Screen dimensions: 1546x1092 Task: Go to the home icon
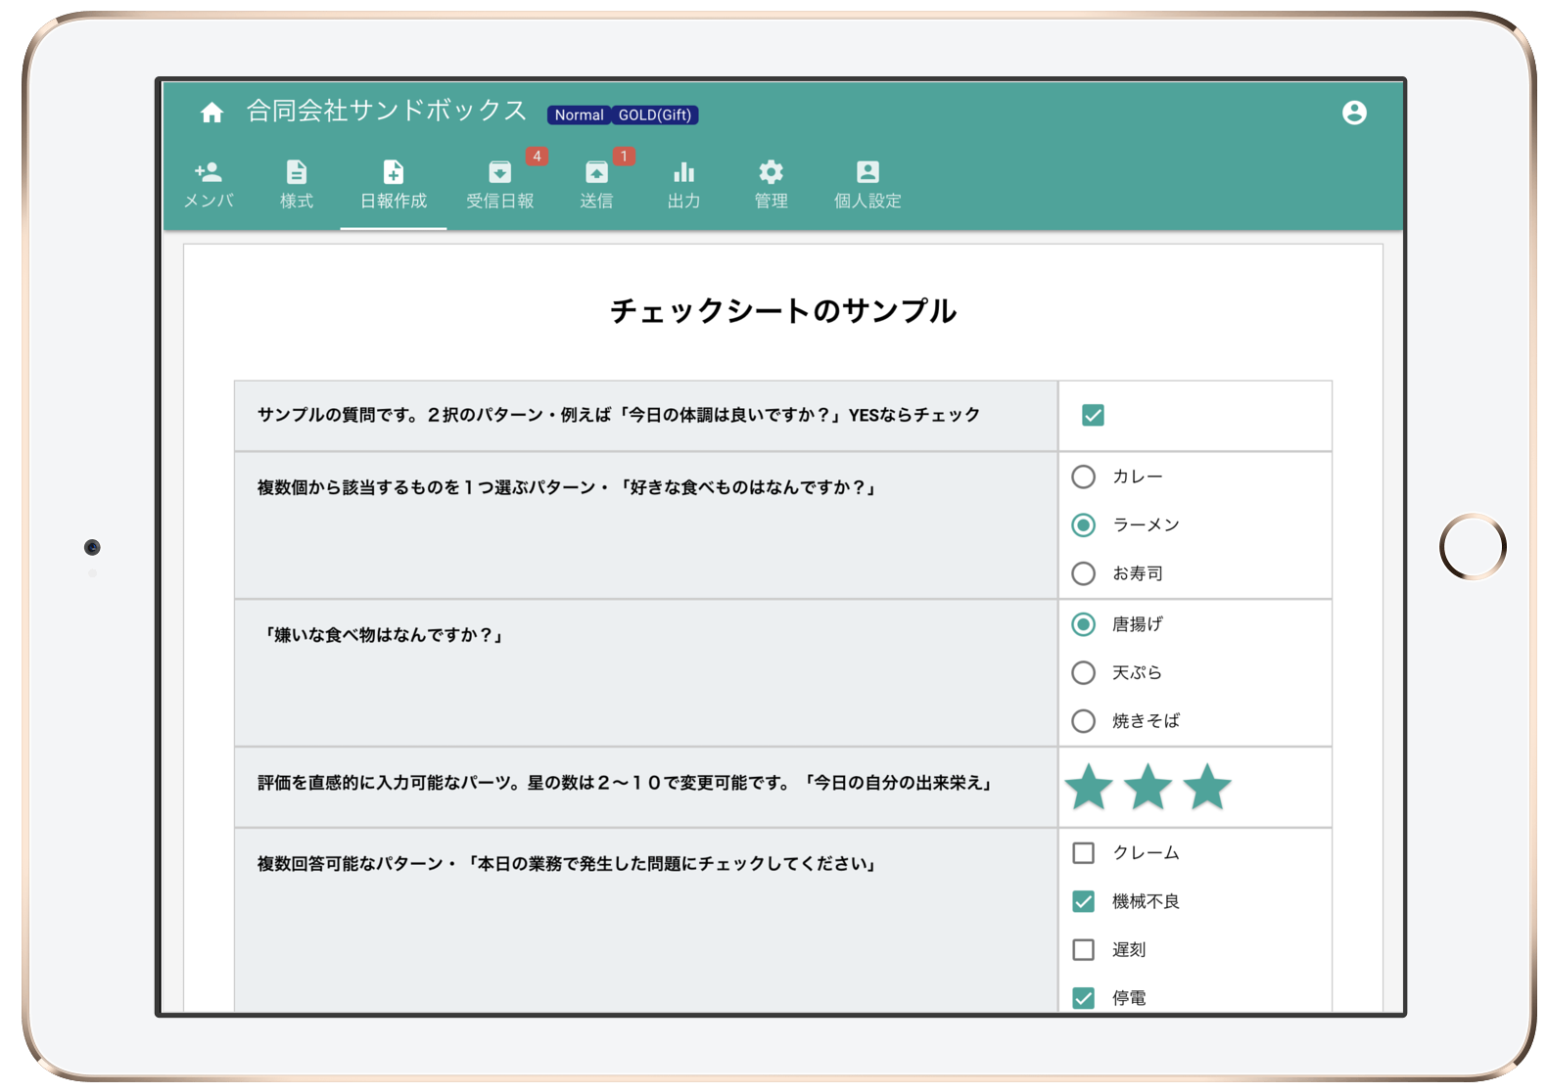point(211,113)
